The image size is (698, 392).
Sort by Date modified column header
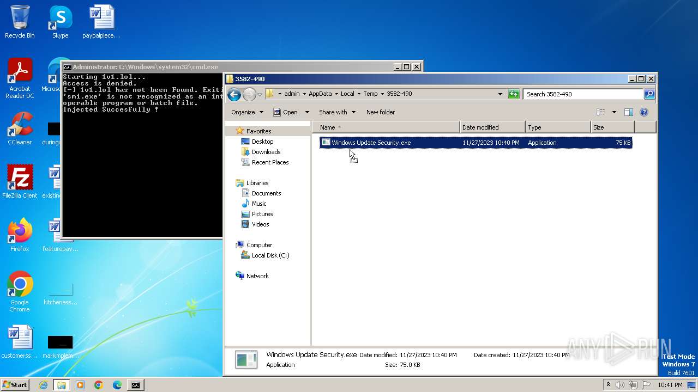(x=492, y=127)
